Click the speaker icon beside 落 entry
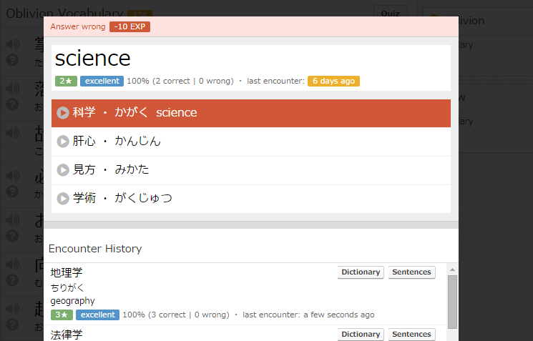This screenshot has width=533, height=341. pyautogui.click(x=12, y=89)
